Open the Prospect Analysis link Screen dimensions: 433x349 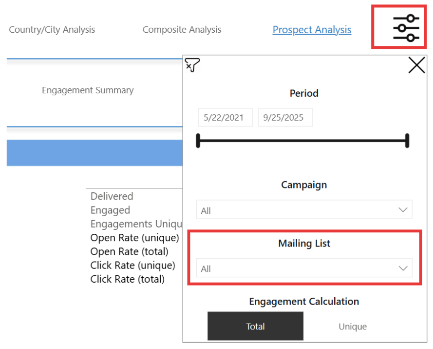(312, 30)
